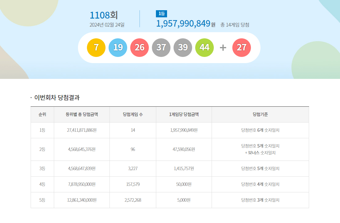The image size is (340, 223).
Task: Click the green number 44 ball
Action: pos(204,48)
